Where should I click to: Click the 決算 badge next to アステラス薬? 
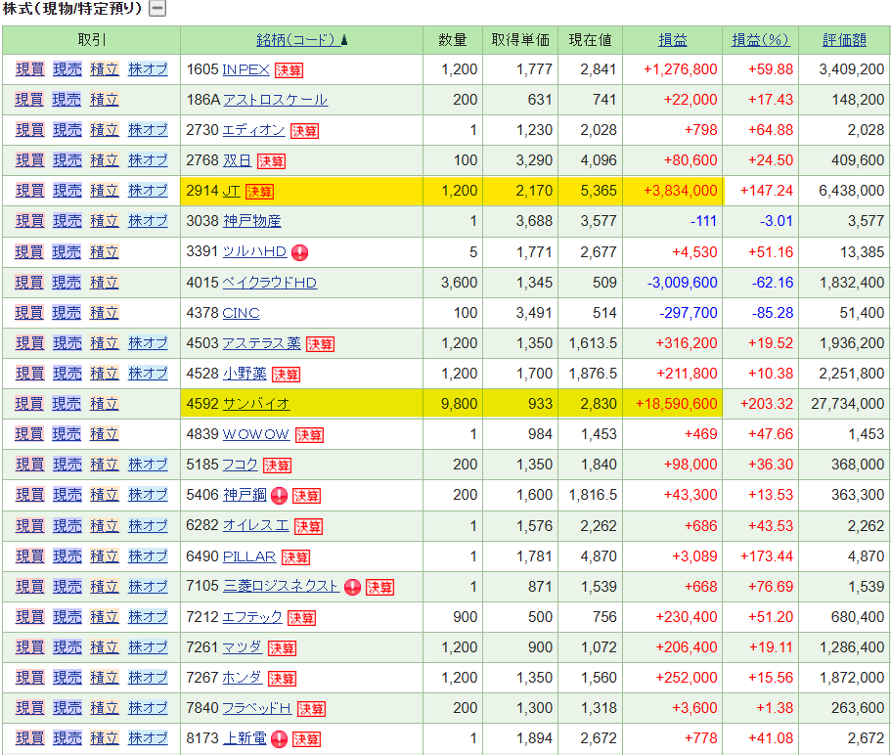coord(320,344)
